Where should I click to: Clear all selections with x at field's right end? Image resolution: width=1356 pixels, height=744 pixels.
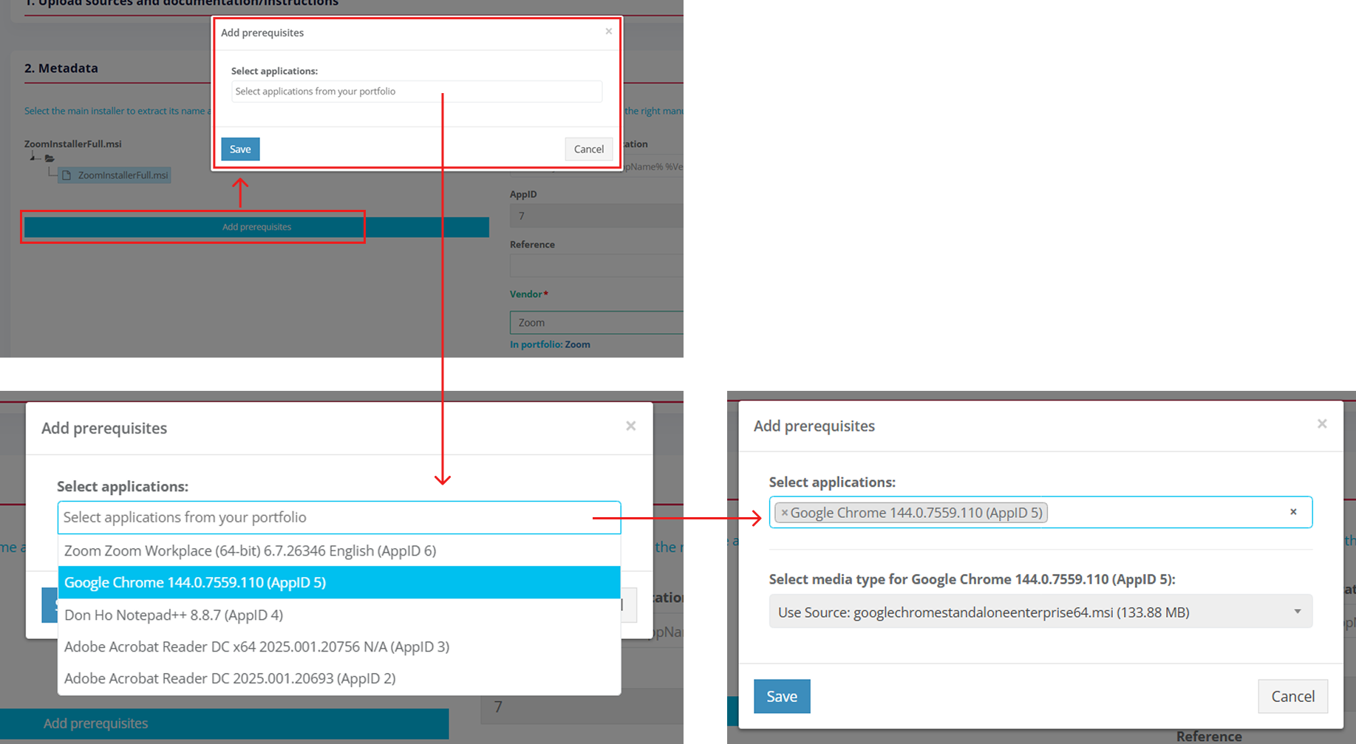tap(1292, 512)
